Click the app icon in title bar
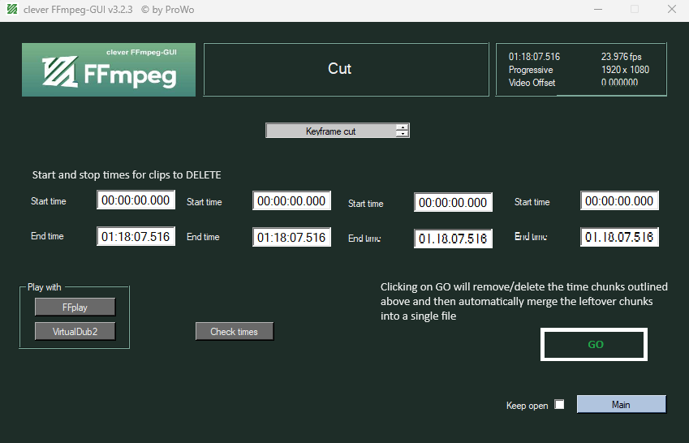Image resolution: width=689 pixels, height=443 pixels. [x=12, y=9]
